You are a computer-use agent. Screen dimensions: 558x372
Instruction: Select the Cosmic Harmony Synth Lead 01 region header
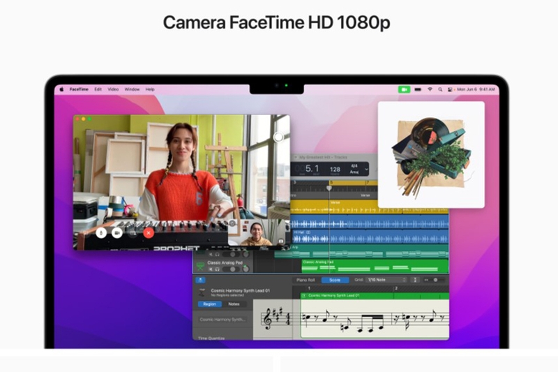[375, 296]
